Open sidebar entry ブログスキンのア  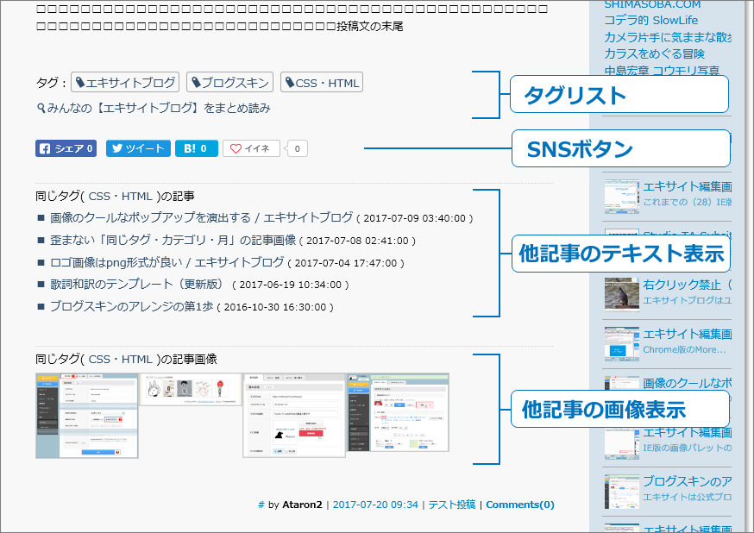click(688, 481)
